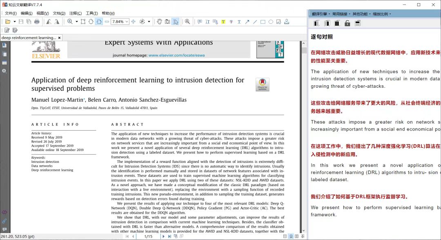Close the deep reinforcement learning document tab
Image resolution: width=441 pixels, height=240 pixels.
click(x=59, y=38)
